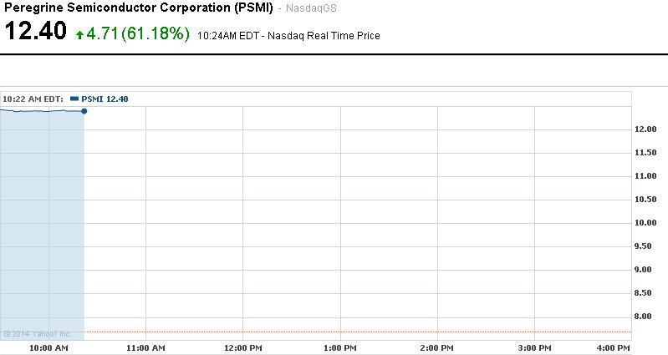Select the 10:00 AM time axis label
The image size is (668, 355).
[49, 347]
